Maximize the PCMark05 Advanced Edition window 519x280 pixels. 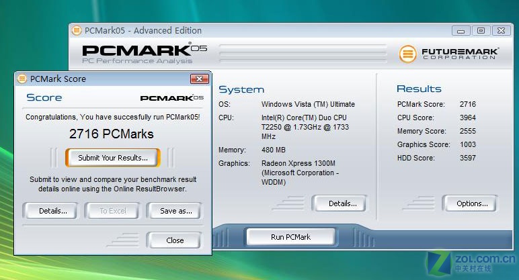click(x=481, y=31)
